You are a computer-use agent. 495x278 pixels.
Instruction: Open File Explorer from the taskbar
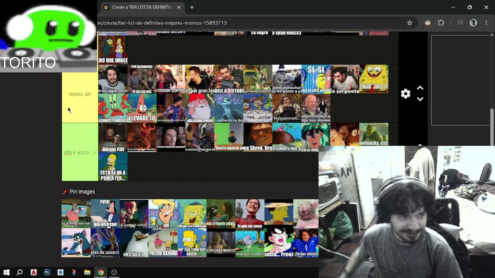pyautogui.click(x=87, y=272)
